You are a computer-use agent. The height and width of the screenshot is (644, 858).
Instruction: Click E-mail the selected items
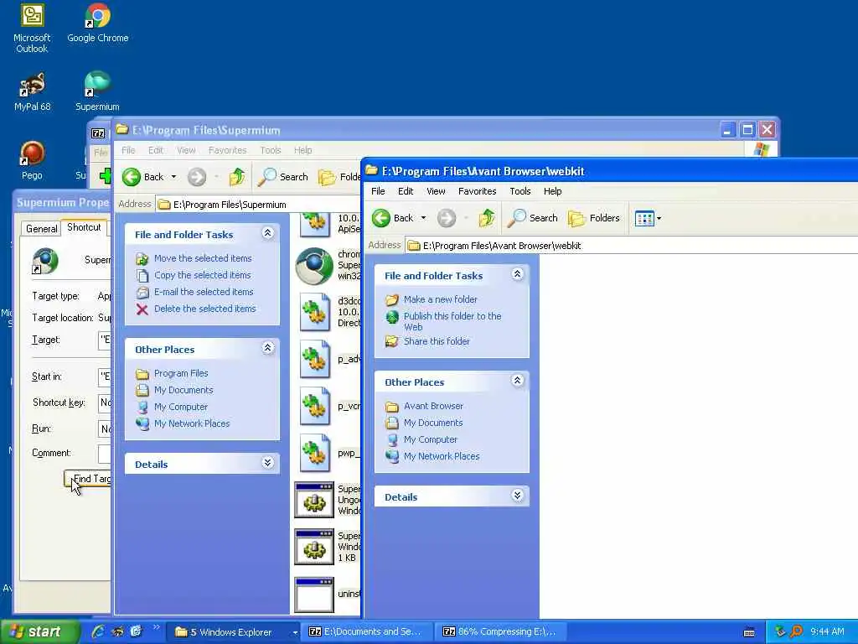click(204, 292)
